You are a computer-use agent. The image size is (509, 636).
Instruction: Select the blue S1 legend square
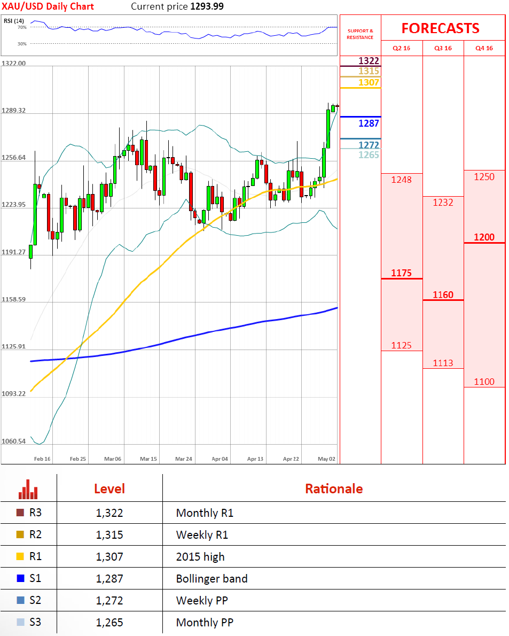(x=21, y=579)
